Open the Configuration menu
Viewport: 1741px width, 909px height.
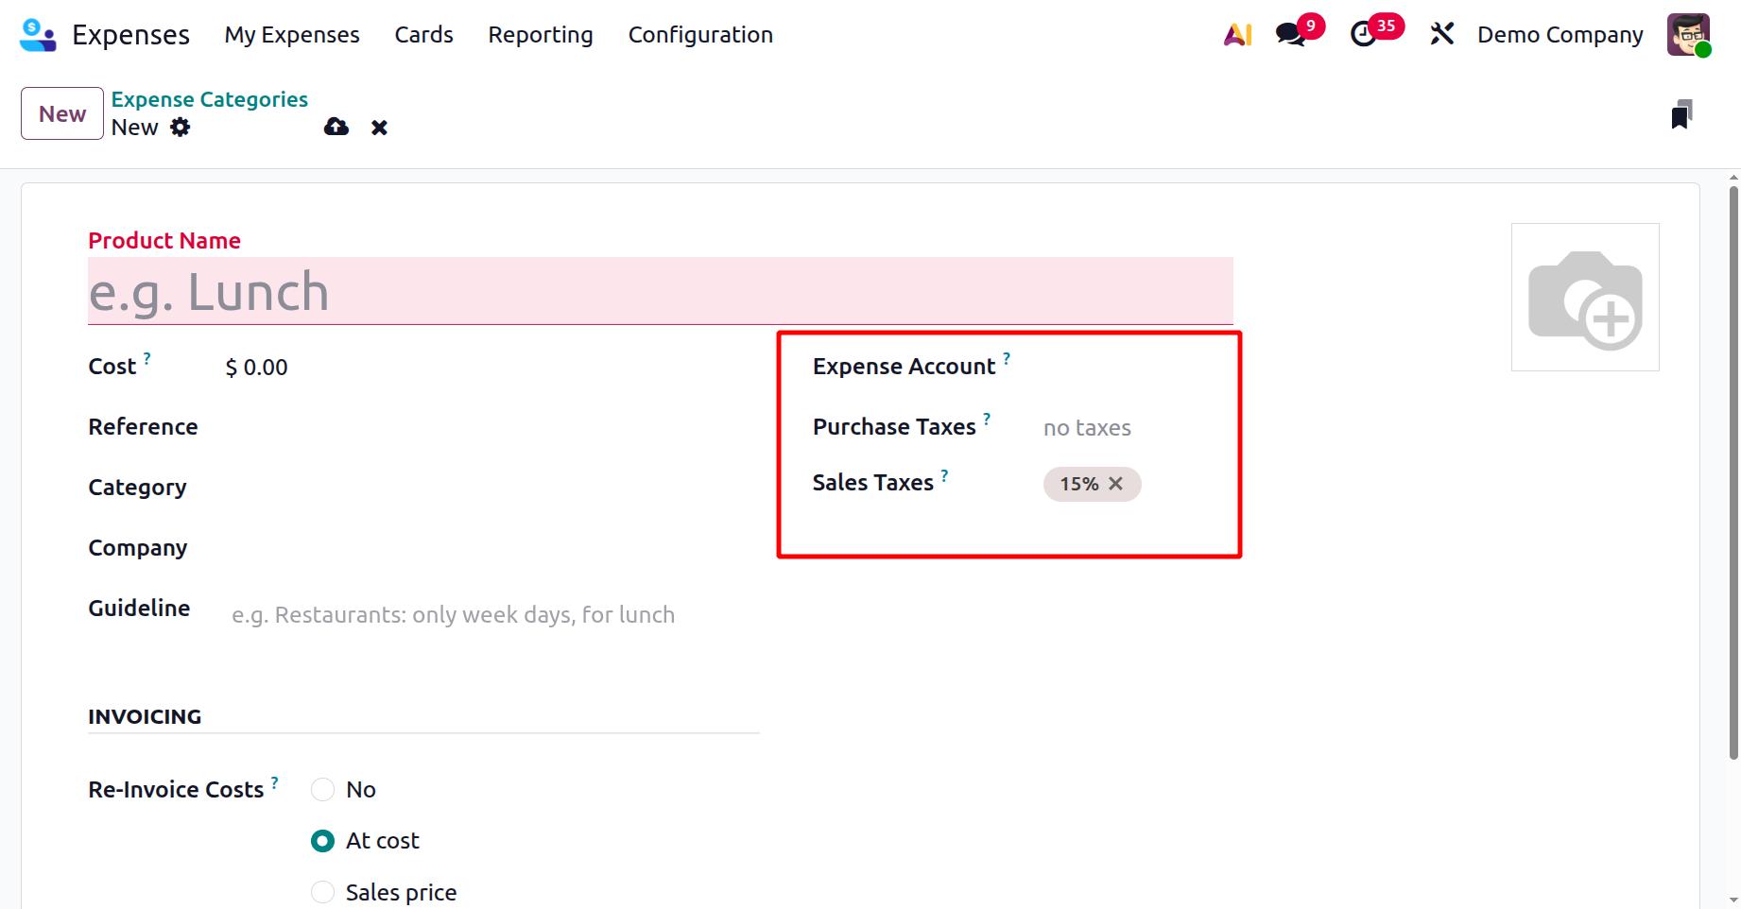tap(700, 35)
